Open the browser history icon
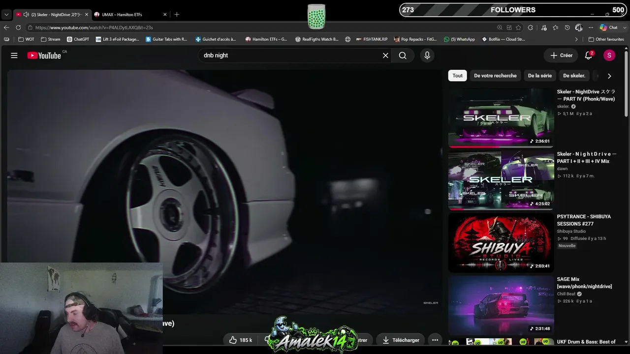The image size is (630, 354). 567,28
